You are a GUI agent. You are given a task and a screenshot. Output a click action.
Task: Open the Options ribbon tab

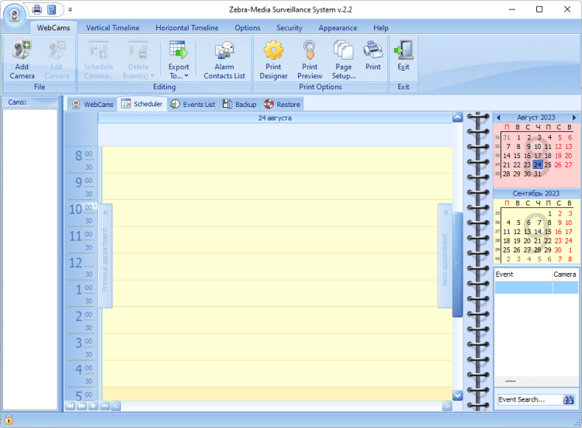[x=248, y=28]
